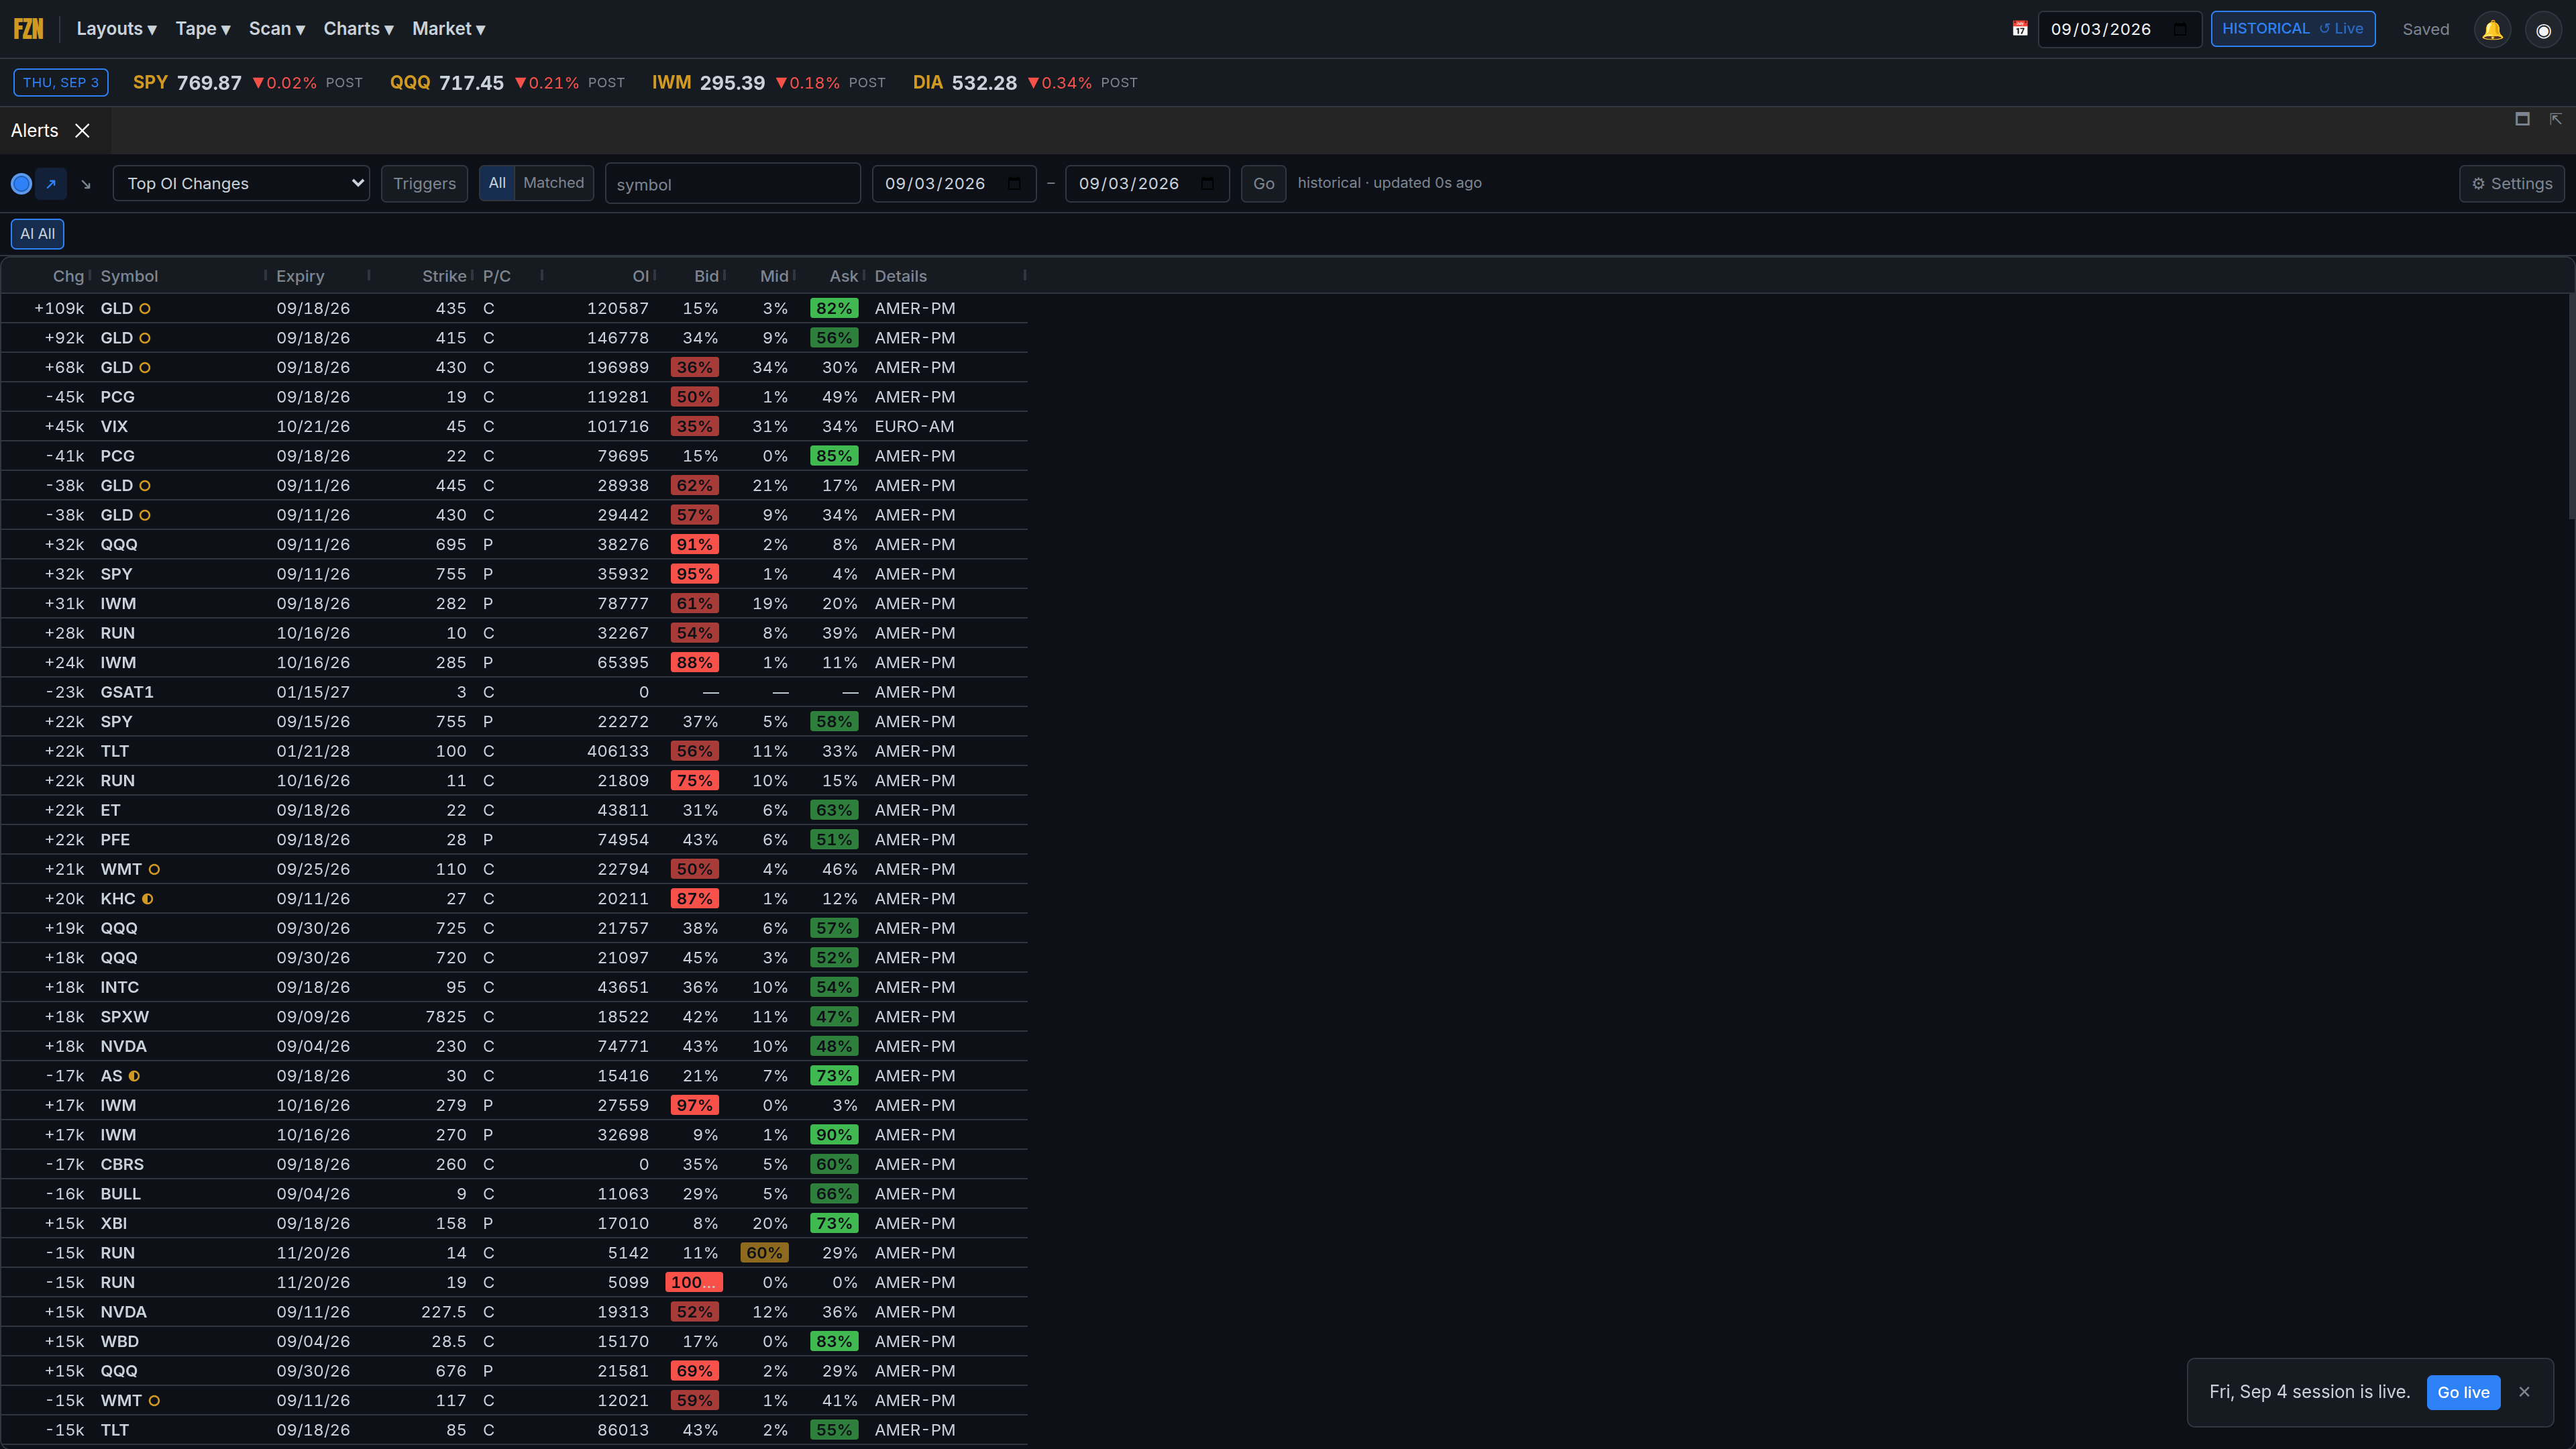
Task: Click the Triggers button
Action: pos(424,184)
